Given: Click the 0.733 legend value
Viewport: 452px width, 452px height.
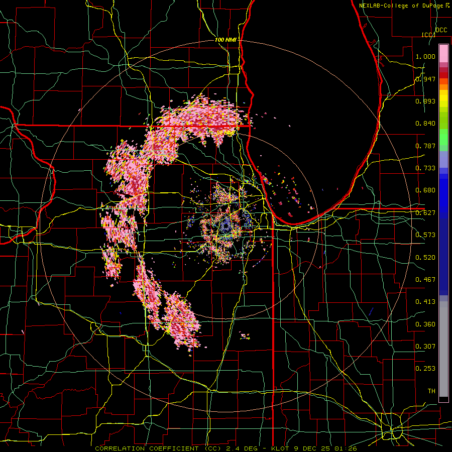Looking at the screenshot, I should tap(425, 168).
